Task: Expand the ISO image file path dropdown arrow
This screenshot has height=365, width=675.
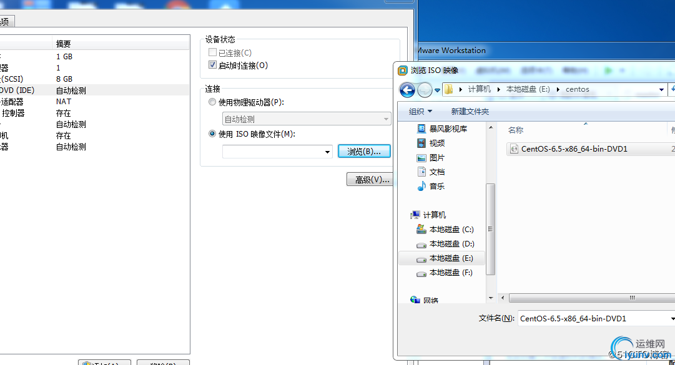Action: [327, 152]
